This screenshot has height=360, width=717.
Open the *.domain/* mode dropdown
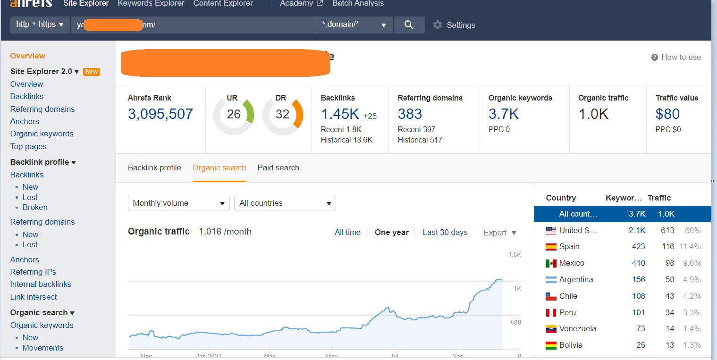pos(354,25)
